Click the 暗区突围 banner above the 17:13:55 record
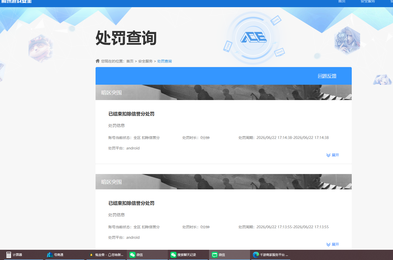 click(x=224, y=182)
